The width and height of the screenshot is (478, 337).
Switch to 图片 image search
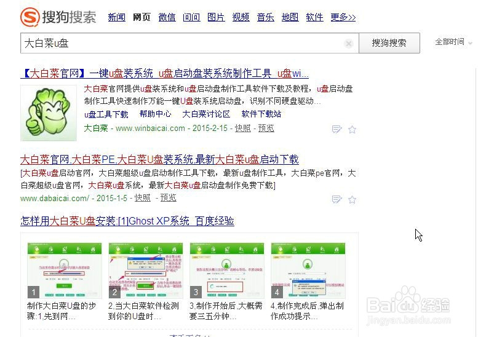coord(216,17)
